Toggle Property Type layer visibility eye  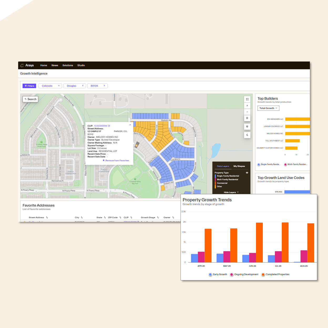[247, 173]
